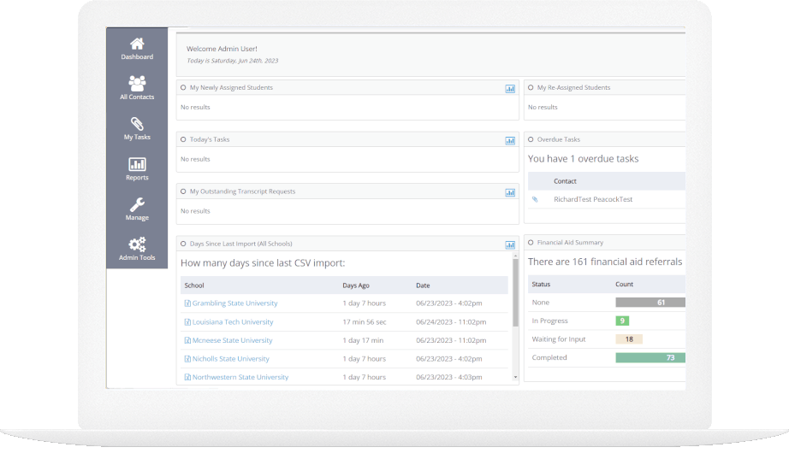The image size is (789, 465).
Task: Click chart icon in Outstanding Transcript Requests
Action: (x=510, y=192)
